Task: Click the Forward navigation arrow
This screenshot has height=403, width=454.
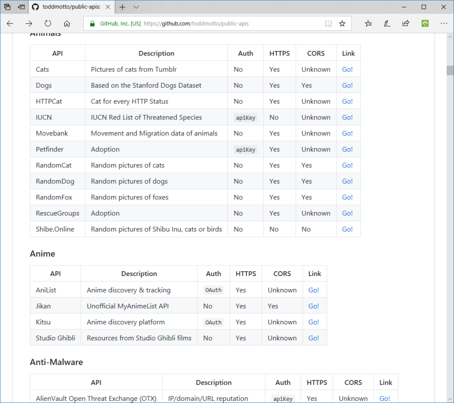Action: 29,24
